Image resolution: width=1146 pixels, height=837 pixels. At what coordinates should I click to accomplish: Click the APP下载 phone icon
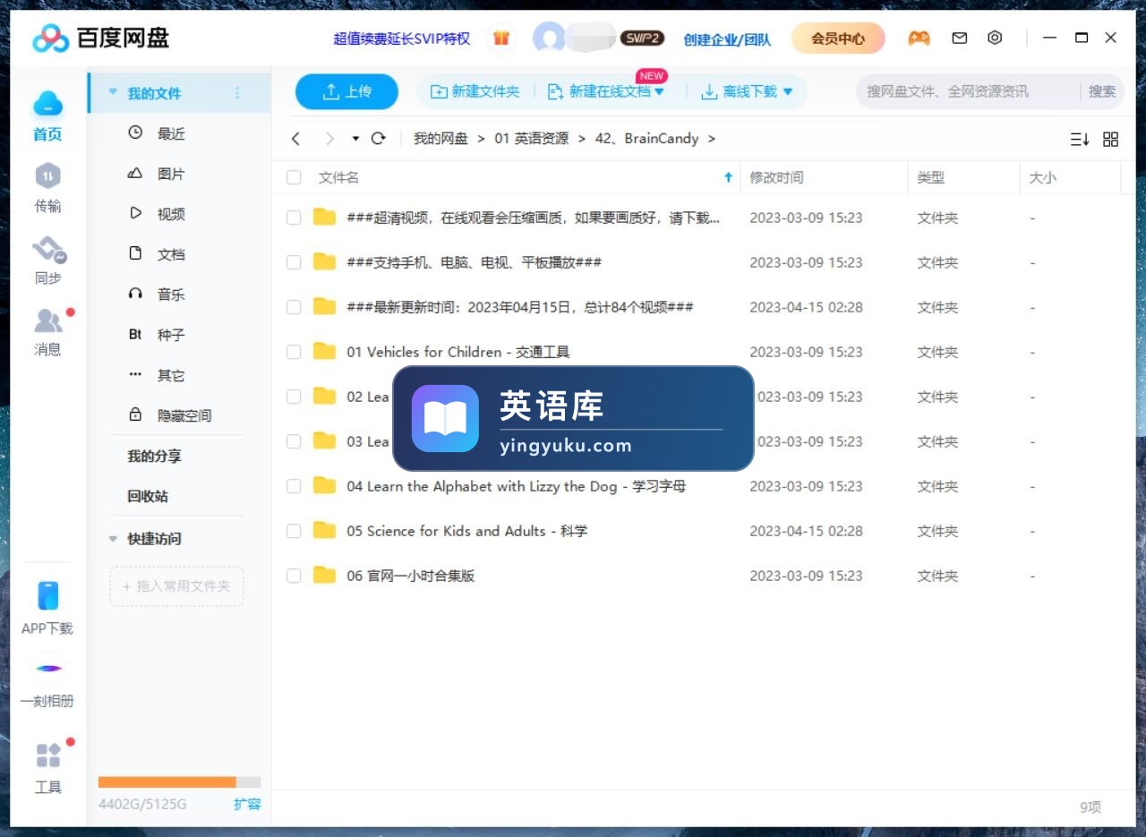(48, 596)
